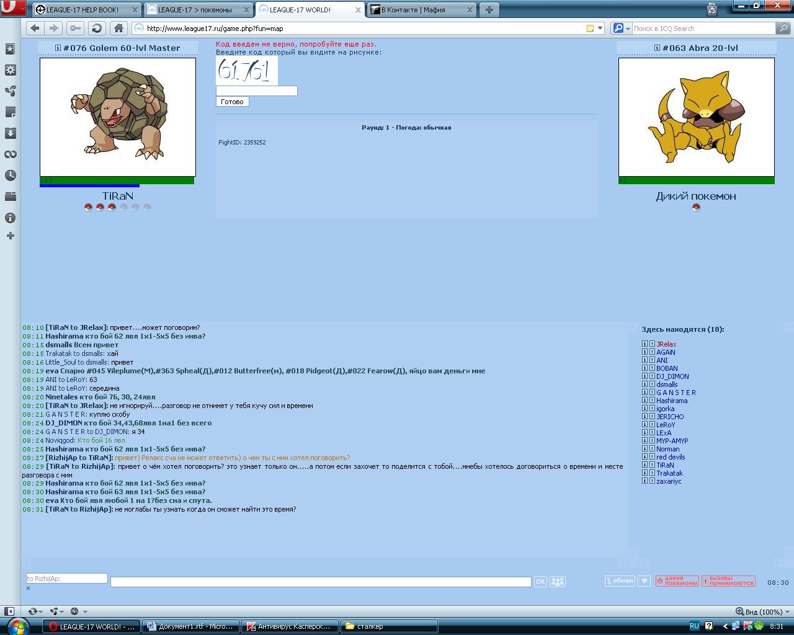Switch to LEAGUE-17 HELP BOOK! tab

(x=87, y=10)
